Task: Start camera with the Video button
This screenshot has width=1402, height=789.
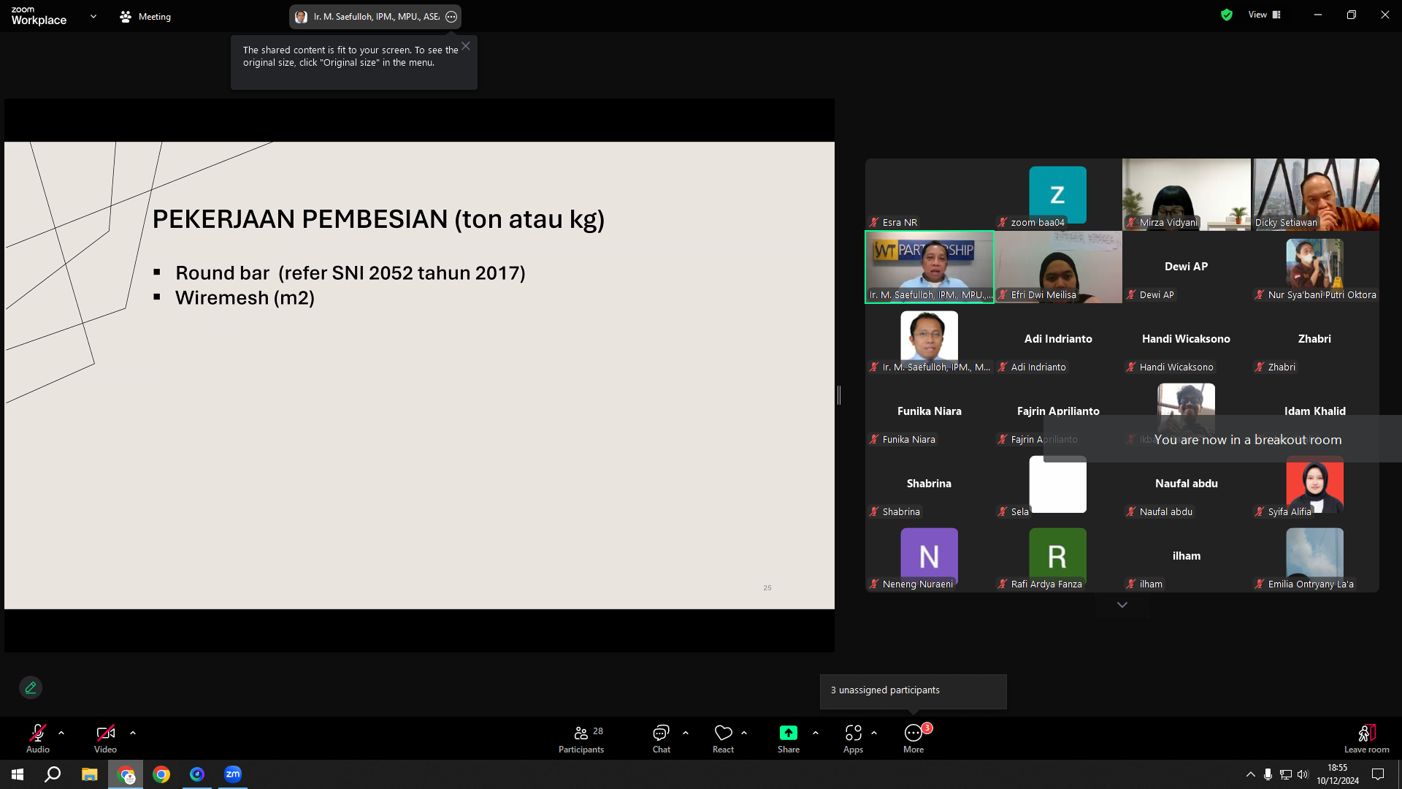Action: point(105,738)
